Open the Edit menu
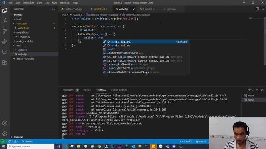266x149 pixels. click(x=17, y=3)
